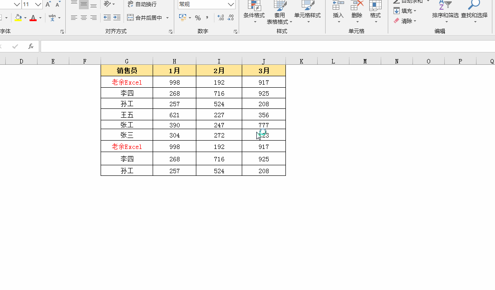This screenshot has width=495, height=290.
Task: Increase font size with the larger A button
Action: coord(48,4)
